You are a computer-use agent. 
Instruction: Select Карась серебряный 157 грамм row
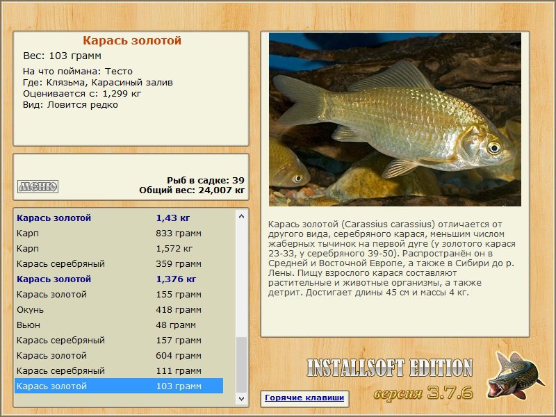(x=119, y=340)
